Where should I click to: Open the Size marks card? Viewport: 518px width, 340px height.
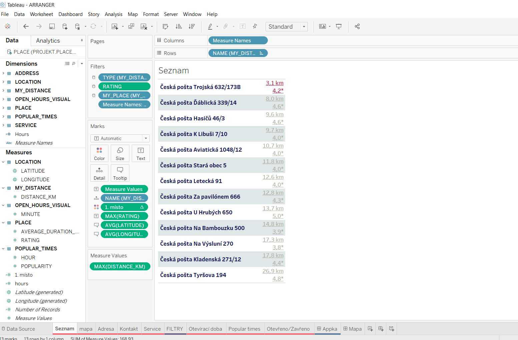coord(120,154)
